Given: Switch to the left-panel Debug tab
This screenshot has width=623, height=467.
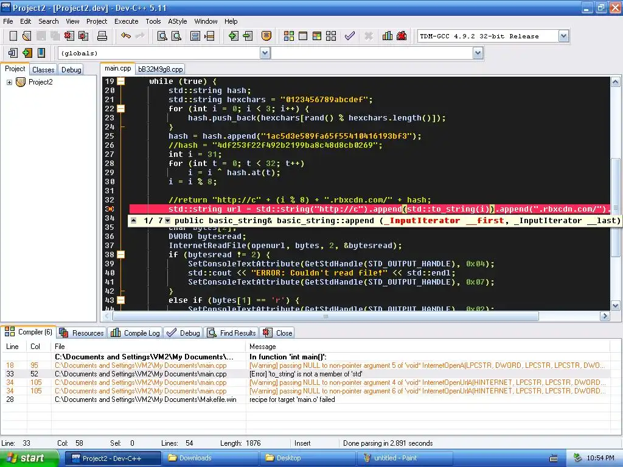Looking at the screenshot, I should pyautogui.click(x=72, y=69).
